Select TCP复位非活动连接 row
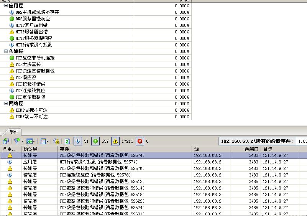Viewport: 307px width, 216px height. (x=96, y=58)
